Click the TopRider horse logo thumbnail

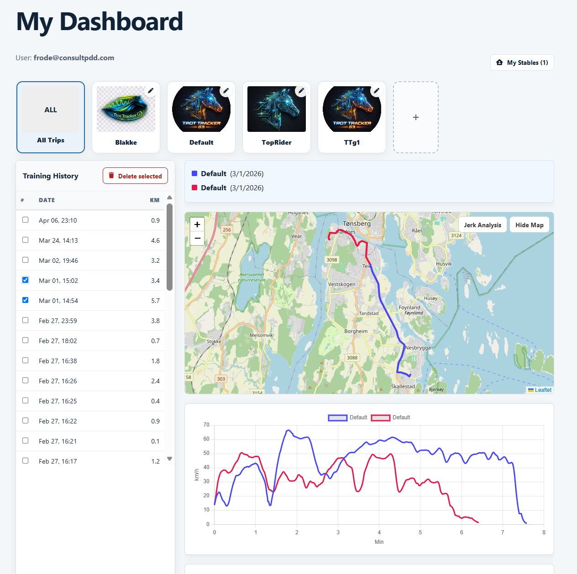tap(277, 109)
